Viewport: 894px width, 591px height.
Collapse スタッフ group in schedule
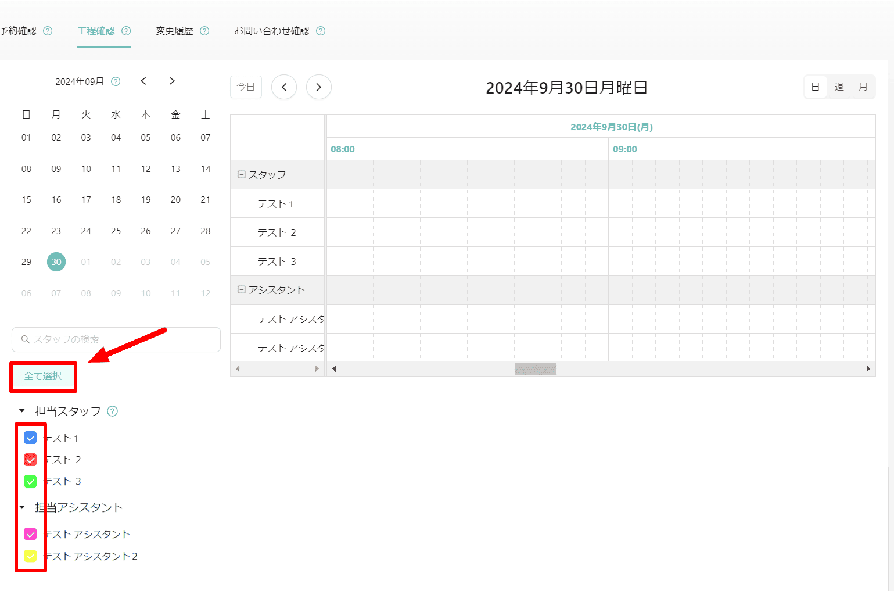(x=242, y=174)
